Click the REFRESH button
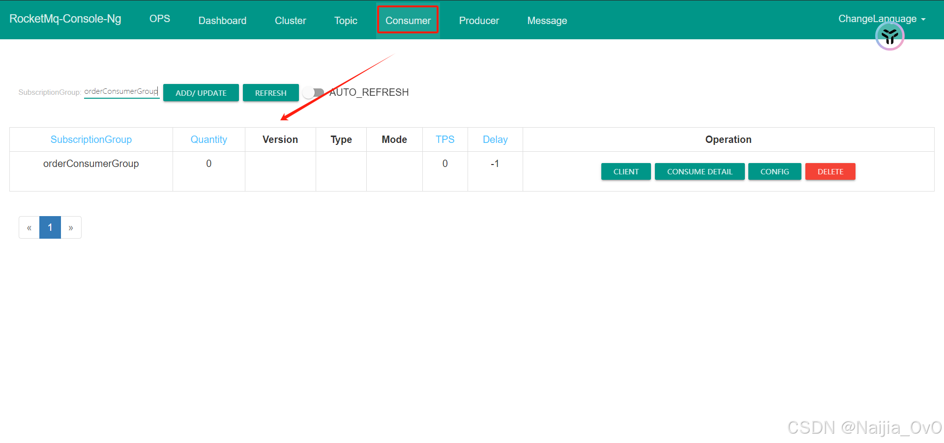 click(271, 93)
